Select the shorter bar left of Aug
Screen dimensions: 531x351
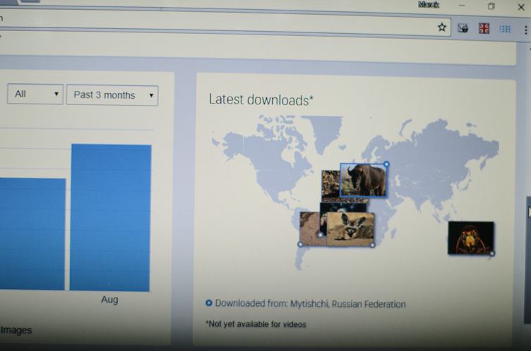click(x=32, y=234)
